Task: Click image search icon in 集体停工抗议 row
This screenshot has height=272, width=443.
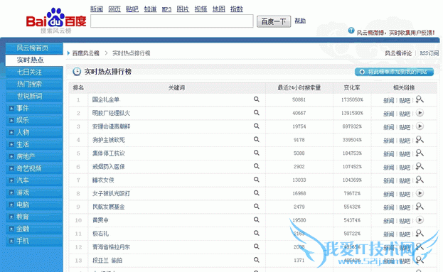Action: pos(420,153)
